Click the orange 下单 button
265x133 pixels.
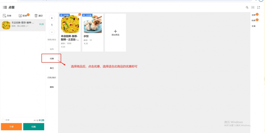tap(11, 127)
